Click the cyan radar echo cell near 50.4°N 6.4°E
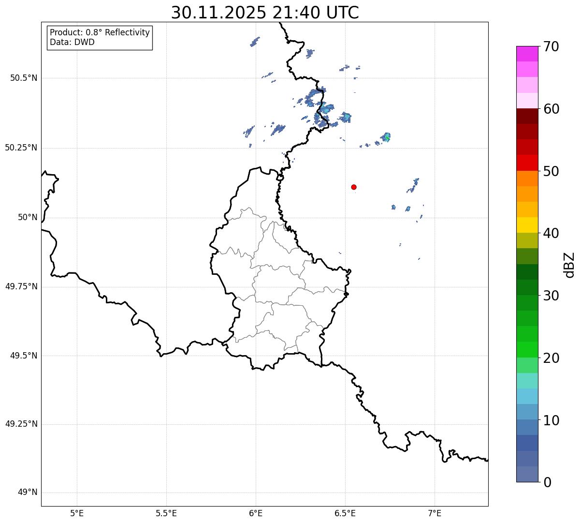The height and width of the screenshot is (523, 581). coord(326,109)
